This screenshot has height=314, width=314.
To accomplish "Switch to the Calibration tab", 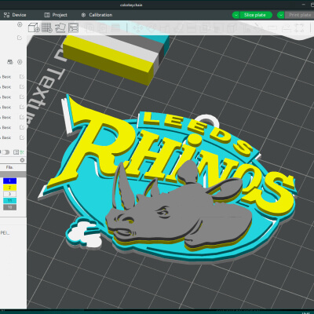I will click(97, 15).
